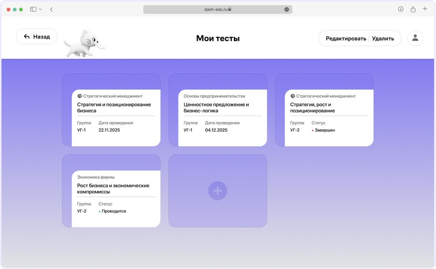
Task: Click status Проводится on fourth card
Action: 112,211
